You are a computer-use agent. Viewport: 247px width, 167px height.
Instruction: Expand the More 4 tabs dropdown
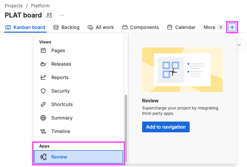click(214, 27)
